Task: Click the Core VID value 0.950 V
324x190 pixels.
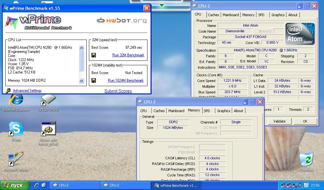Action: 272,42
